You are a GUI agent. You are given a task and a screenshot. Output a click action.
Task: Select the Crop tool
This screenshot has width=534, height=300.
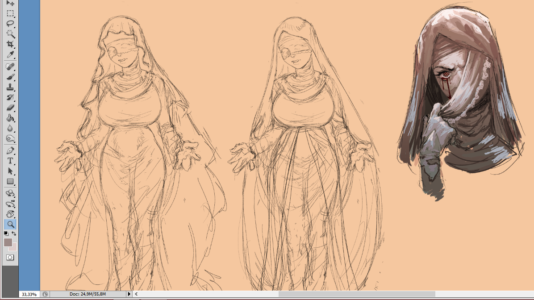tap(10, 44)
